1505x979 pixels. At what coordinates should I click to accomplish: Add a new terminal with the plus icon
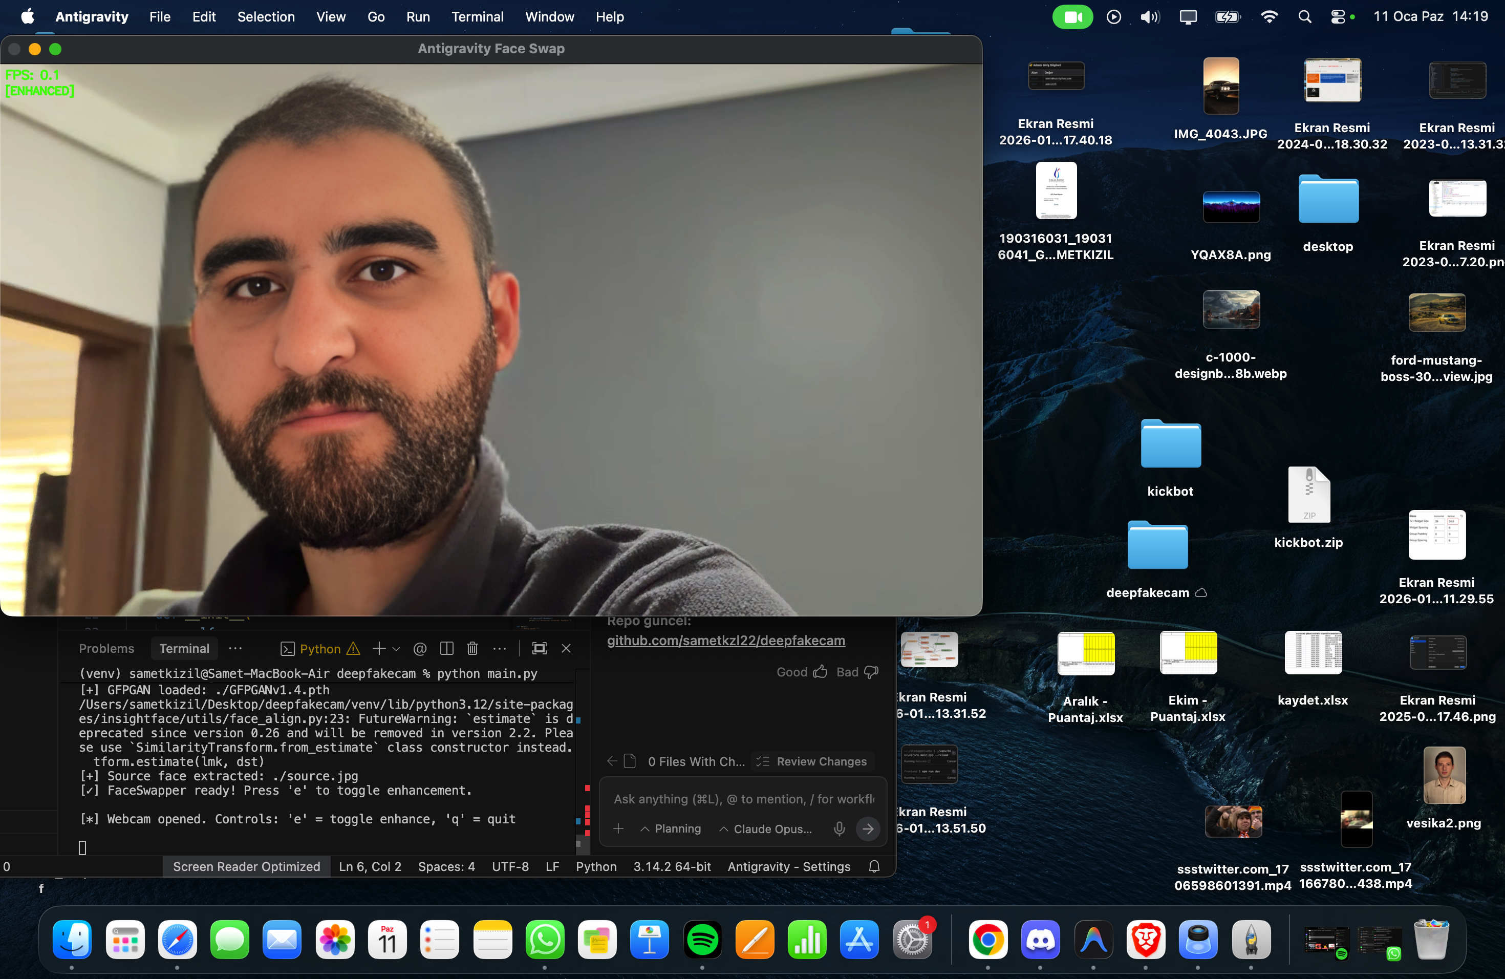(x=379, y=648)
